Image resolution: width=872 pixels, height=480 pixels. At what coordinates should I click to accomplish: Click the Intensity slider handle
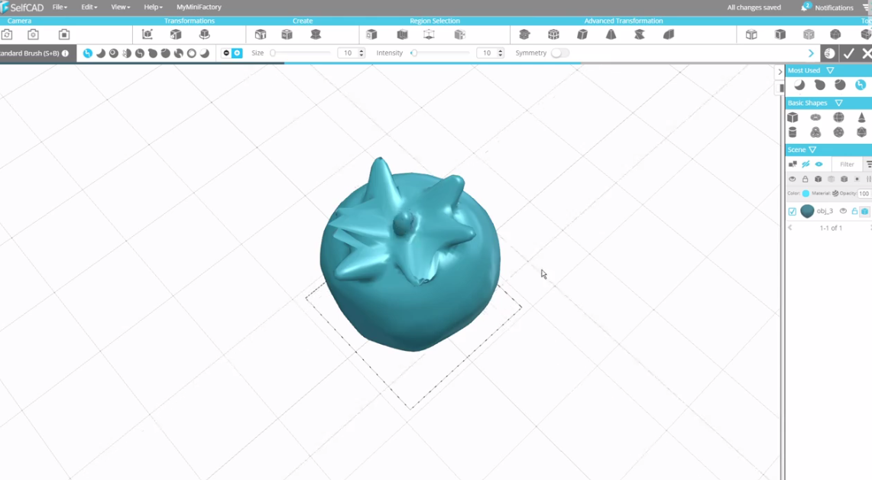tap(413, 53)
